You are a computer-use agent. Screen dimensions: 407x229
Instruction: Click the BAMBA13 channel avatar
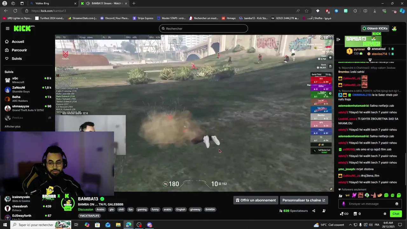(67, 203)
